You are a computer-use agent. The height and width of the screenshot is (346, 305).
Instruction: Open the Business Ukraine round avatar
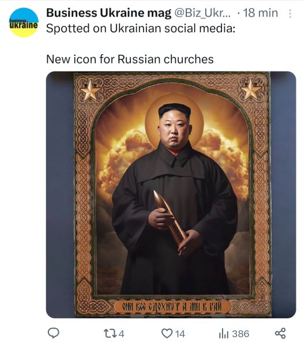tap(24, 22)
